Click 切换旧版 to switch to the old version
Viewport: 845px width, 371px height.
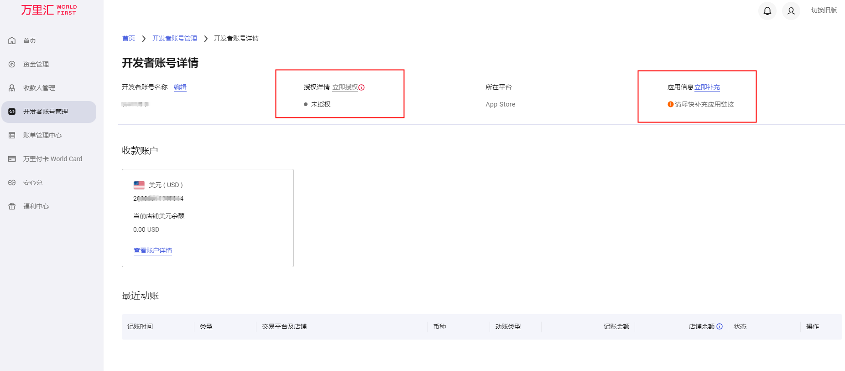[824, 10]
